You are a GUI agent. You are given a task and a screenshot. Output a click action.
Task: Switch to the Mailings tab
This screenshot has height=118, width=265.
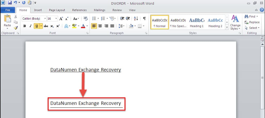(x=100, y=10)
